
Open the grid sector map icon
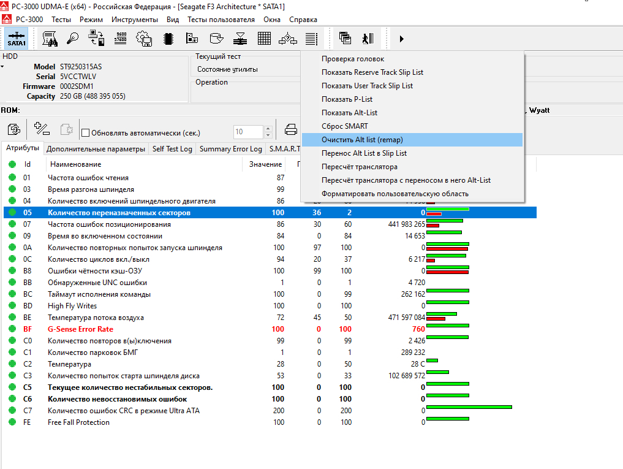(264, 39)
